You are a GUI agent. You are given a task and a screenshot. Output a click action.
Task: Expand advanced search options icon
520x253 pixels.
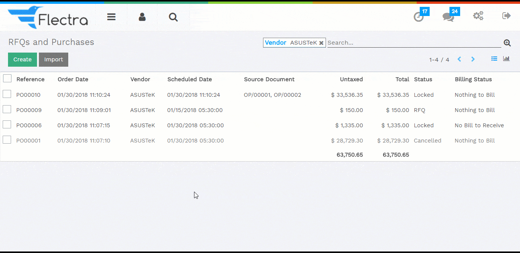click(x=507, y=43)
